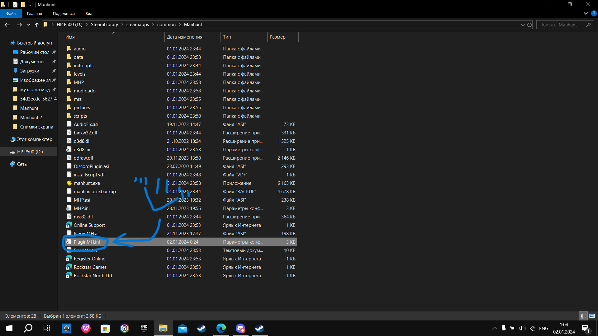Click the Rockstar Games internet shortcut icon
Viewport: 598px width, 336px height.
[x=69, y=267]
